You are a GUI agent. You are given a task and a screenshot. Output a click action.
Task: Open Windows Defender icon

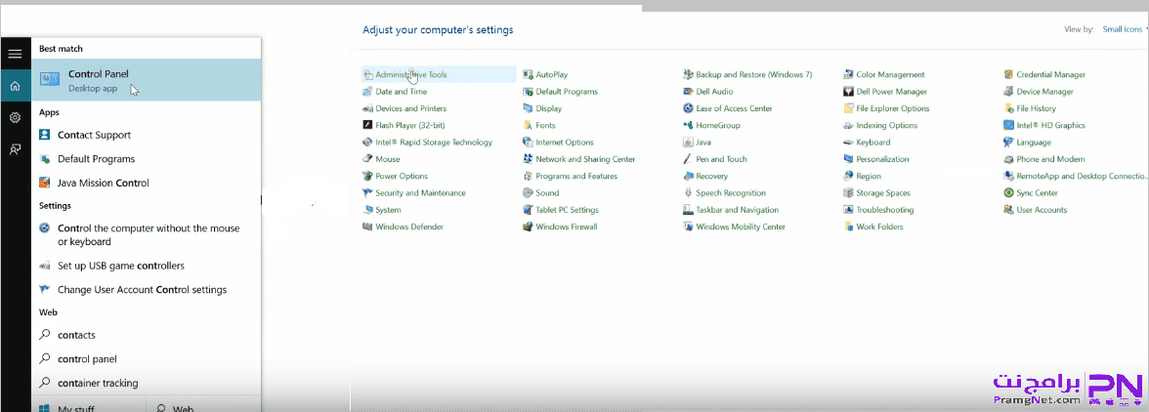click(x=367, y=227)
